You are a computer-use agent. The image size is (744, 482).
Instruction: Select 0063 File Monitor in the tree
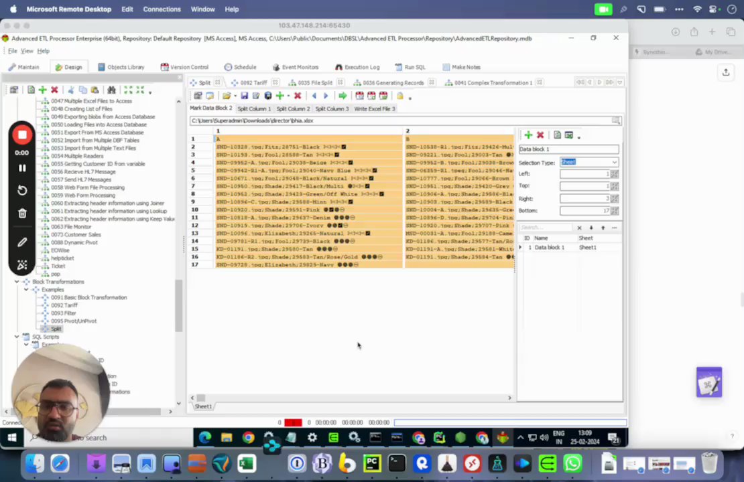(x=71, y=226)
